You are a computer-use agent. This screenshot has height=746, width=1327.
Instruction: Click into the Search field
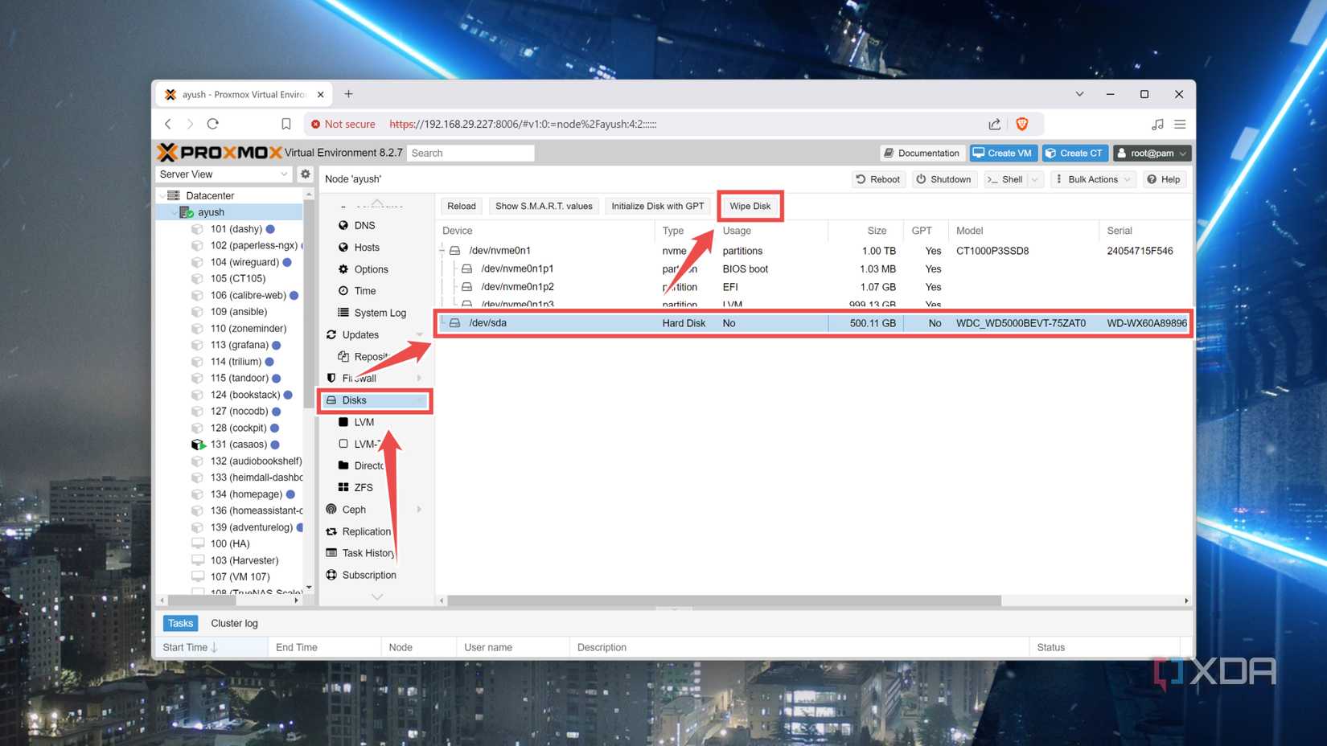click(x=470, y=153)
